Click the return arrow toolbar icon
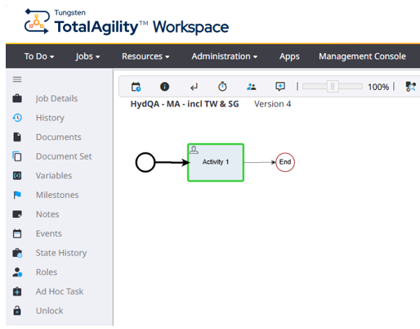Screen dimensions: 420x329 pyautogui.click(x=194, y=87)
